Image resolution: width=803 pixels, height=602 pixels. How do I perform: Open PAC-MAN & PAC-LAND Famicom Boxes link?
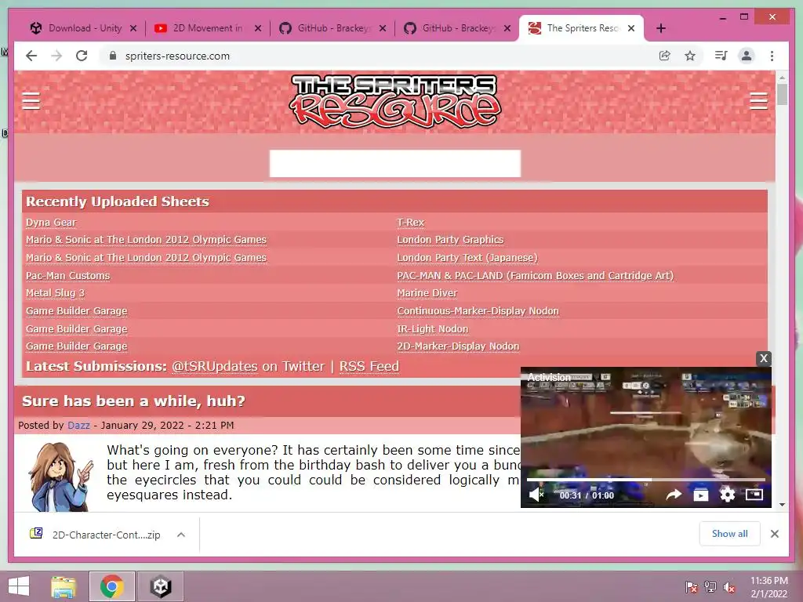coord(535,275)
